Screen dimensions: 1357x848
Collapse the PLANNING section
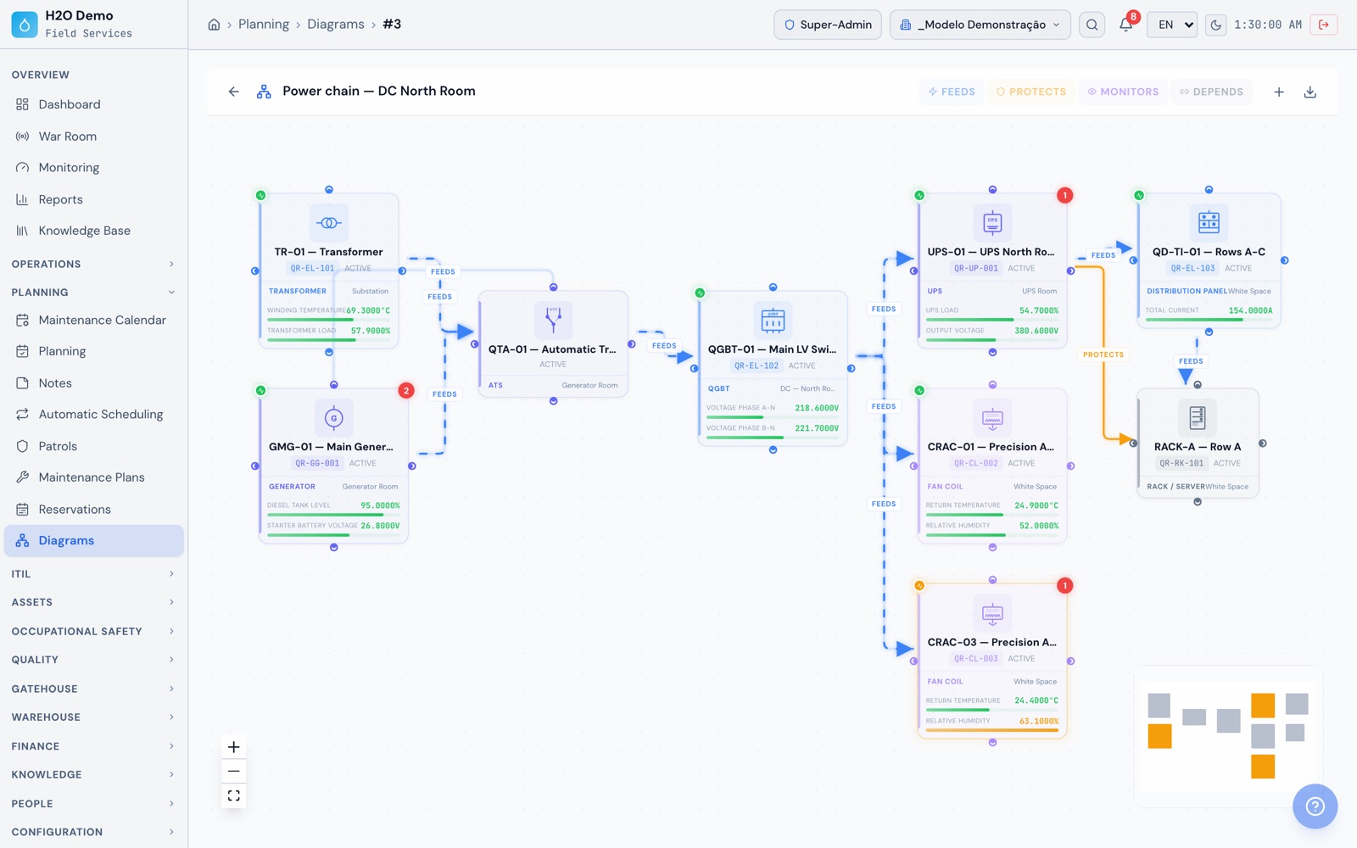[x=93, y=293]
